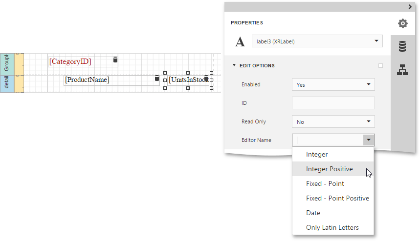Pick the Date editor option
The height and width of the screenshot is (241, 420).
(x=333, y=213)
